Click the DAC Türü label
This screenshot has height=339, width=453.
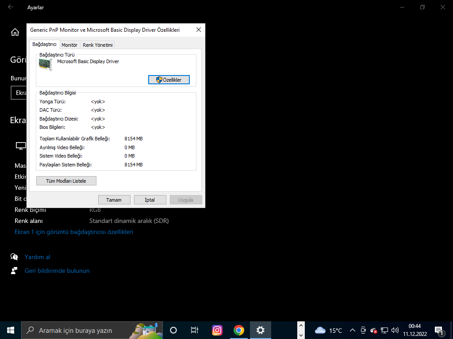coord(50,110)
